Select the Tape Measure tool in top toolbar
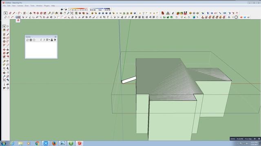The height and width of the screenshot is (146, 261). pyautogui.click(x=49, y=13)
